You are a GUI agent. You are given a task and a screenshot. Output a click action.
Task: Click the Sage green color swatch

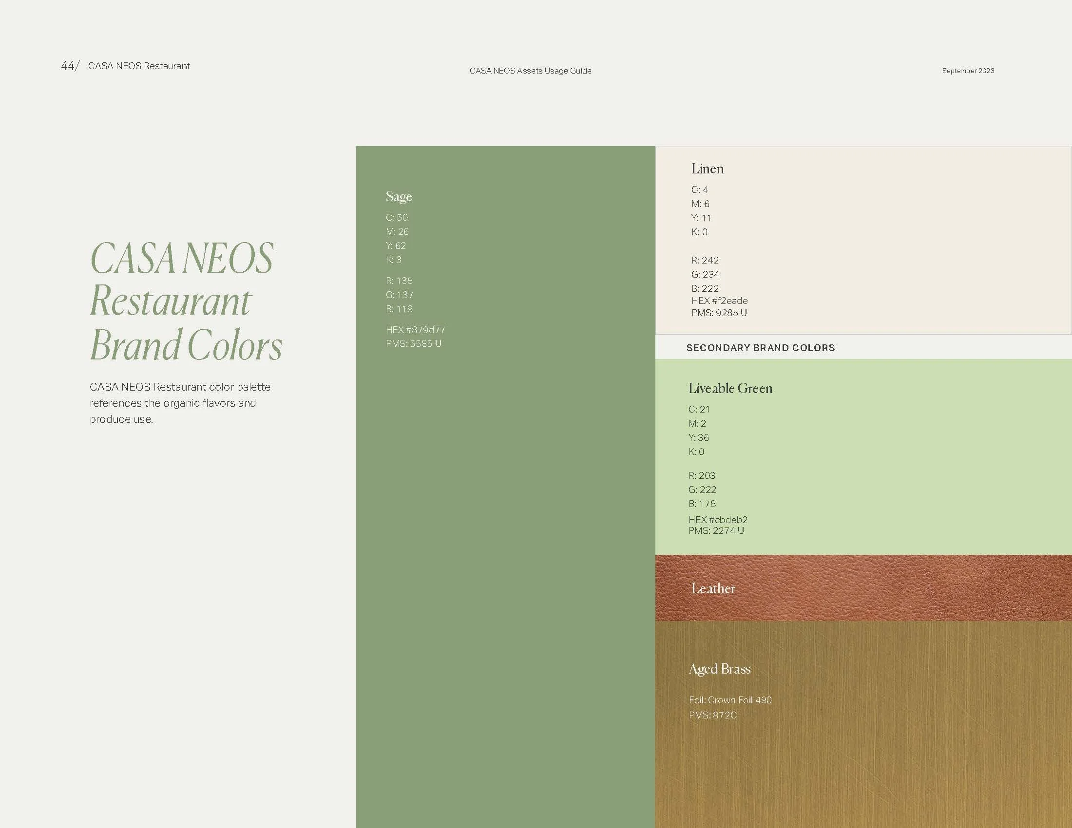coord(506,487)
